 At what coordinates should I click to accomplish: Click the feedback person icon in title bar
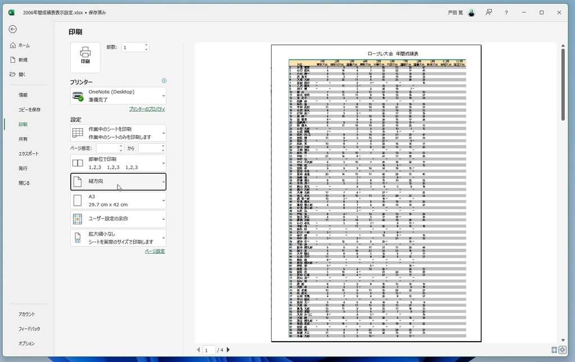coord(489,12)
